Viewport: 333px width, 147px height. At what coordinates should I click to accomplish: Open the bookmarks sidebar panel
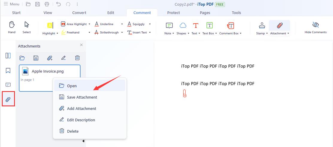pyautogui.click(x=8, y=71)
